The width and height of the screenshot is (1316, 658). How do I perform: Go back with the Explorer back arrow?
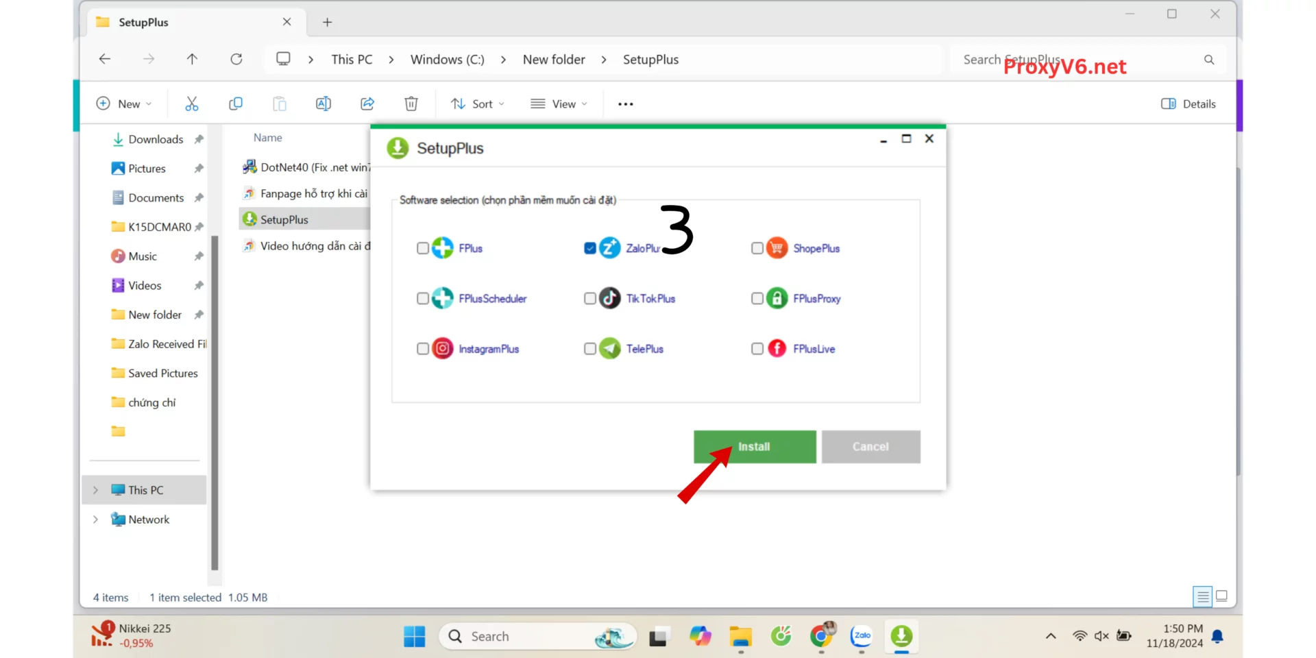[x=105, y=59]
